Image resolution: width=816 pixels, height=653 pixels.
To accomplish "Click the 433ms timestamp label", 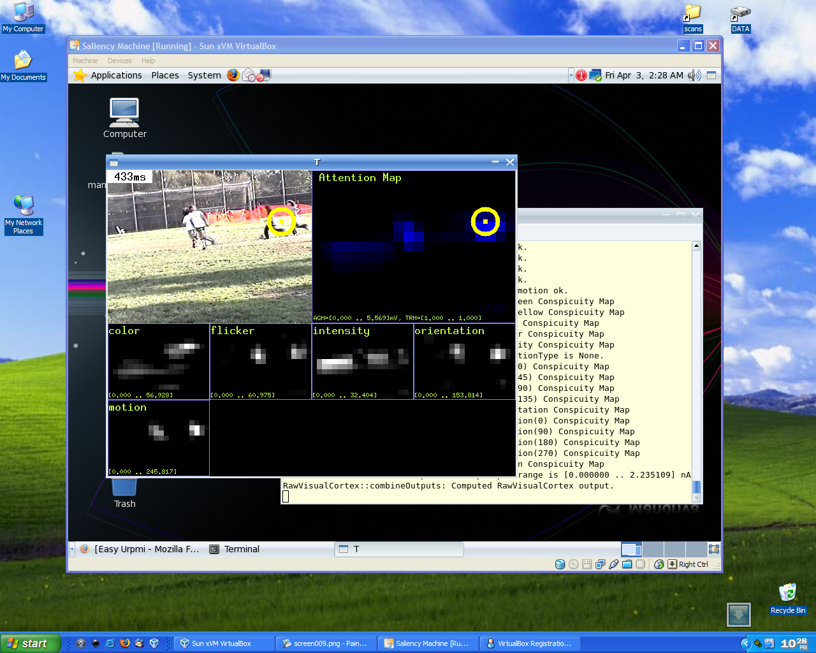I will pos(130,177).
